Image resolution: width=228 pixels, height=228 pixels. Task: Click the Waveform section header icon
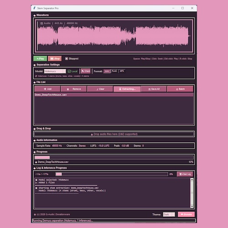35,15
